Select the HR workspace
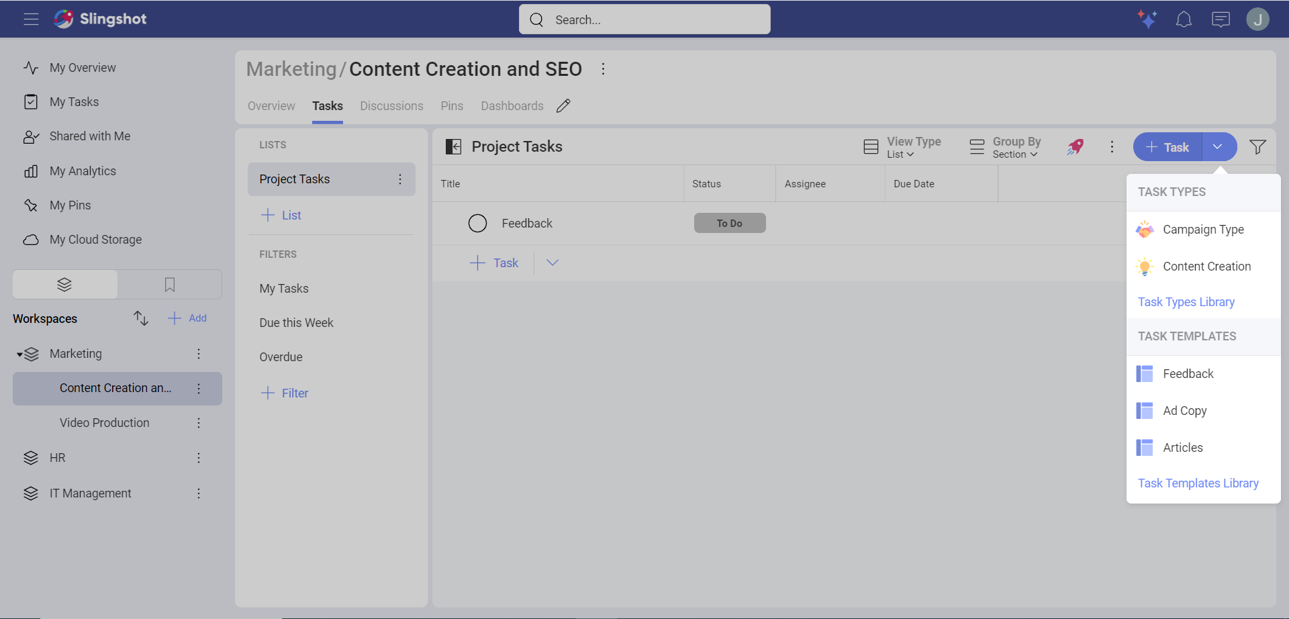This screenshot has height=619, width=1289. [58, 458]
